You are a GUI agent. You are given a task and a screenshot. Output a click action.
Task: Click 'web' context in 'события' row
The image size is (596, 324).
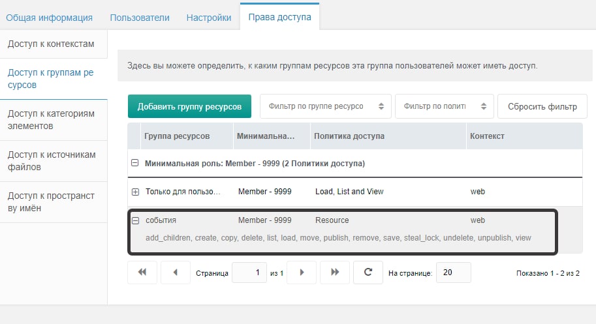pyautogui.click(x=477, y=220)
